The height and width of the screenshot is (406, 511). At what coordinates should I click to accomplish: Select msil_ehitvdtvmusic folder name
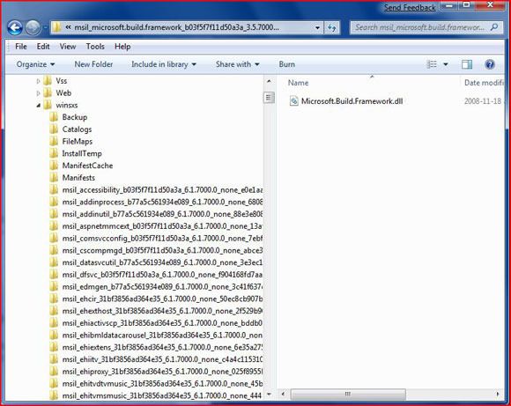click(x=162, y=383)
